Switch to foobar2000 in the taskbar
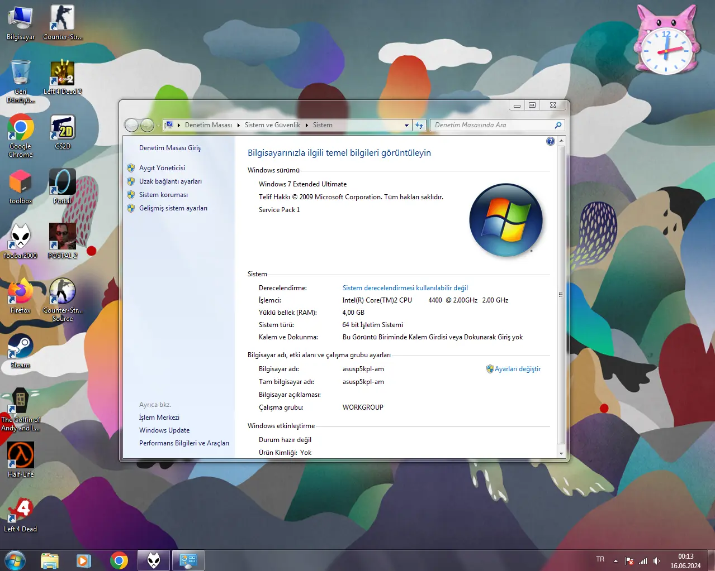This screenshot has width=715, height=571. coord(154,560)
